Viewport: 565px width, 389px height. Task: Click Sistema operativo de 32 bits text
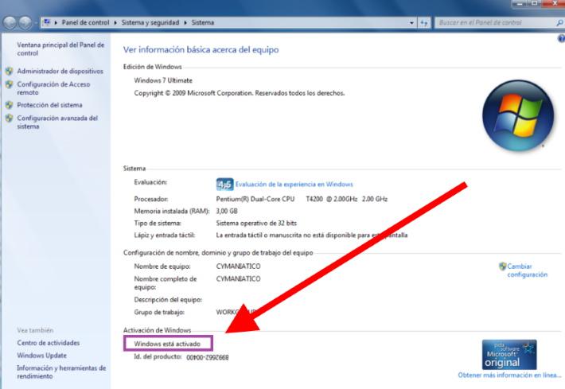tap(256, 223)
